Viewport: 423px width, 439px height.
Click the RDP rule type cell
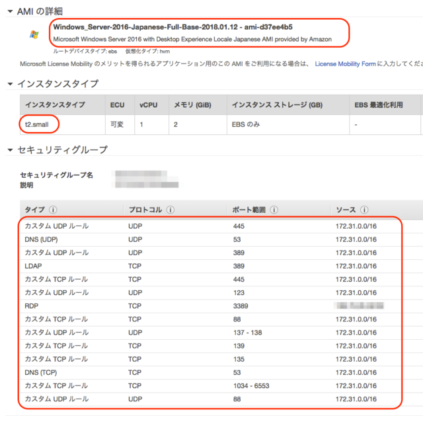[x=31, y=306]
